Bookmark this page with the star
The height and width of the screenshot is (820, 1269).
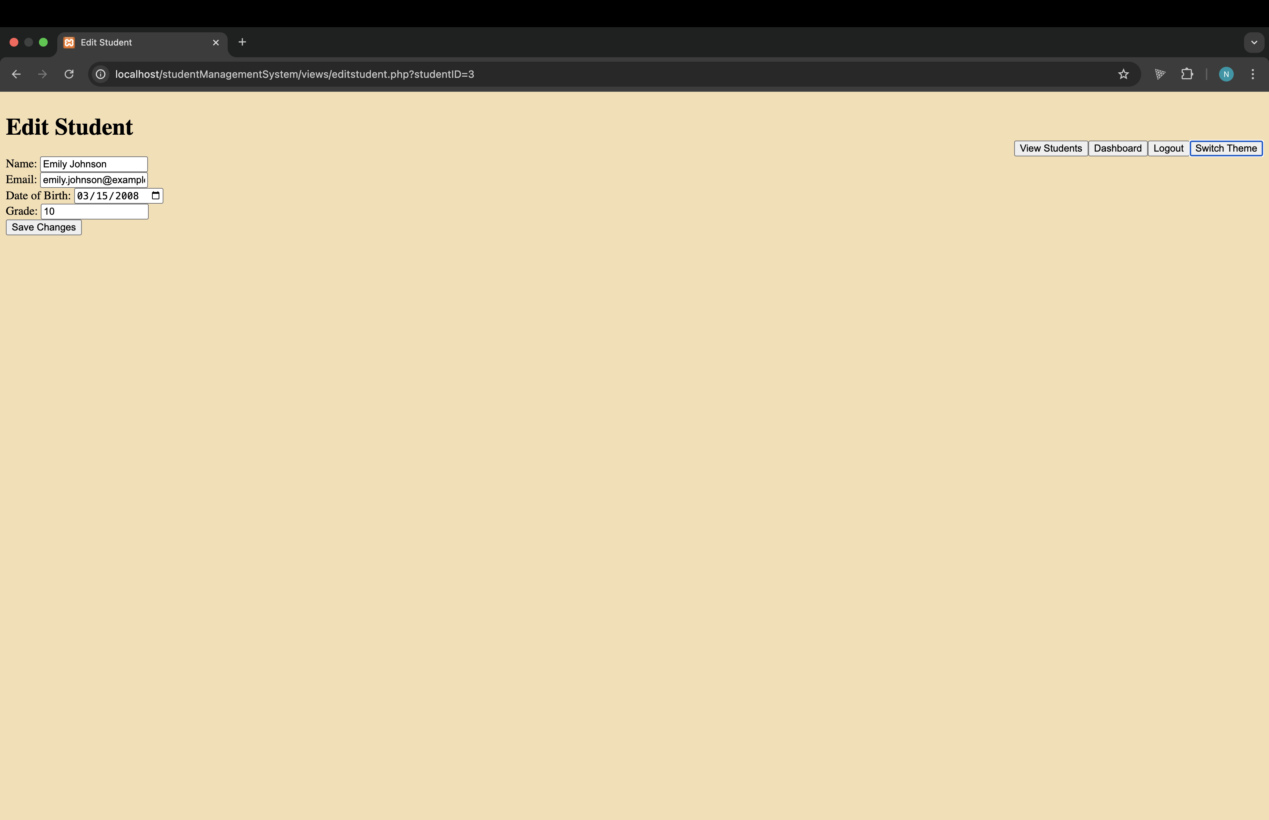1123,74
